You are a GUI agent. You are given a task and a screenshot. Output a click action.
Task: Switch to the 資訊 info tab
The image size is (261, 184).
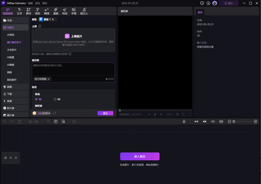(x=200, y=12)
